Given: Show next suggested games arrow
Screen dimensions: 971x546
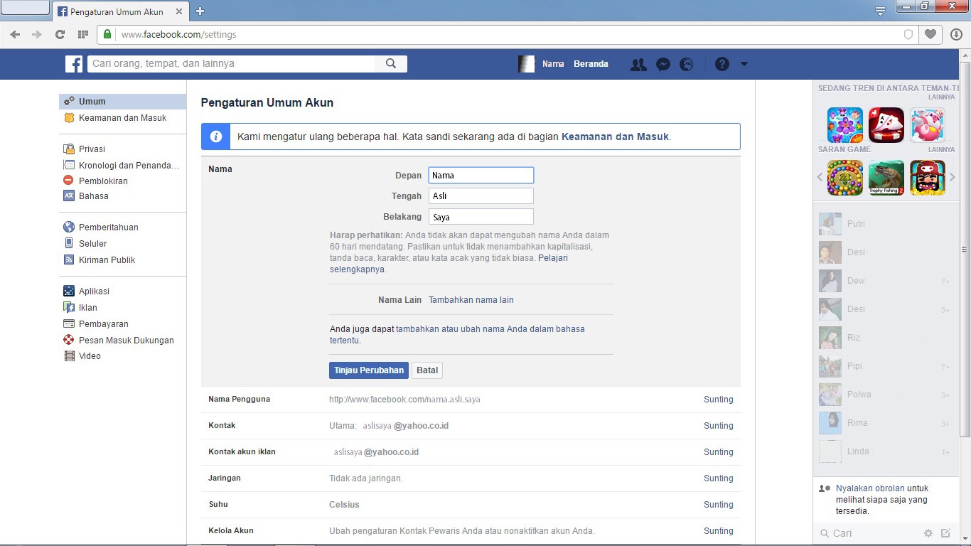Looking at the screenshot, I should click(953, 177).
